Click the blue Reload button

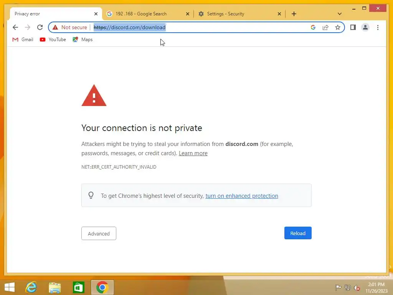point(298,233)
